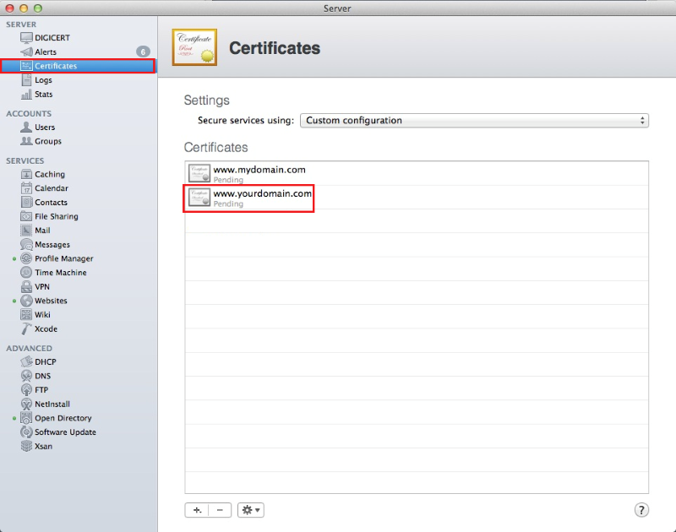The width and height of the screenshot is (676, 532).
Task: Click the Stats bar chart icon
Action: (x=26, y=95)
